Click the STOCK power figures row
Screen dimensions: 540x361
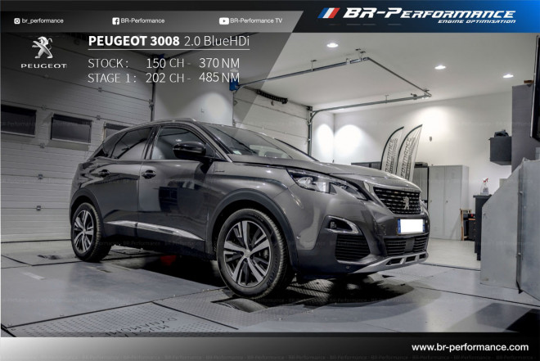pos(162,63)
